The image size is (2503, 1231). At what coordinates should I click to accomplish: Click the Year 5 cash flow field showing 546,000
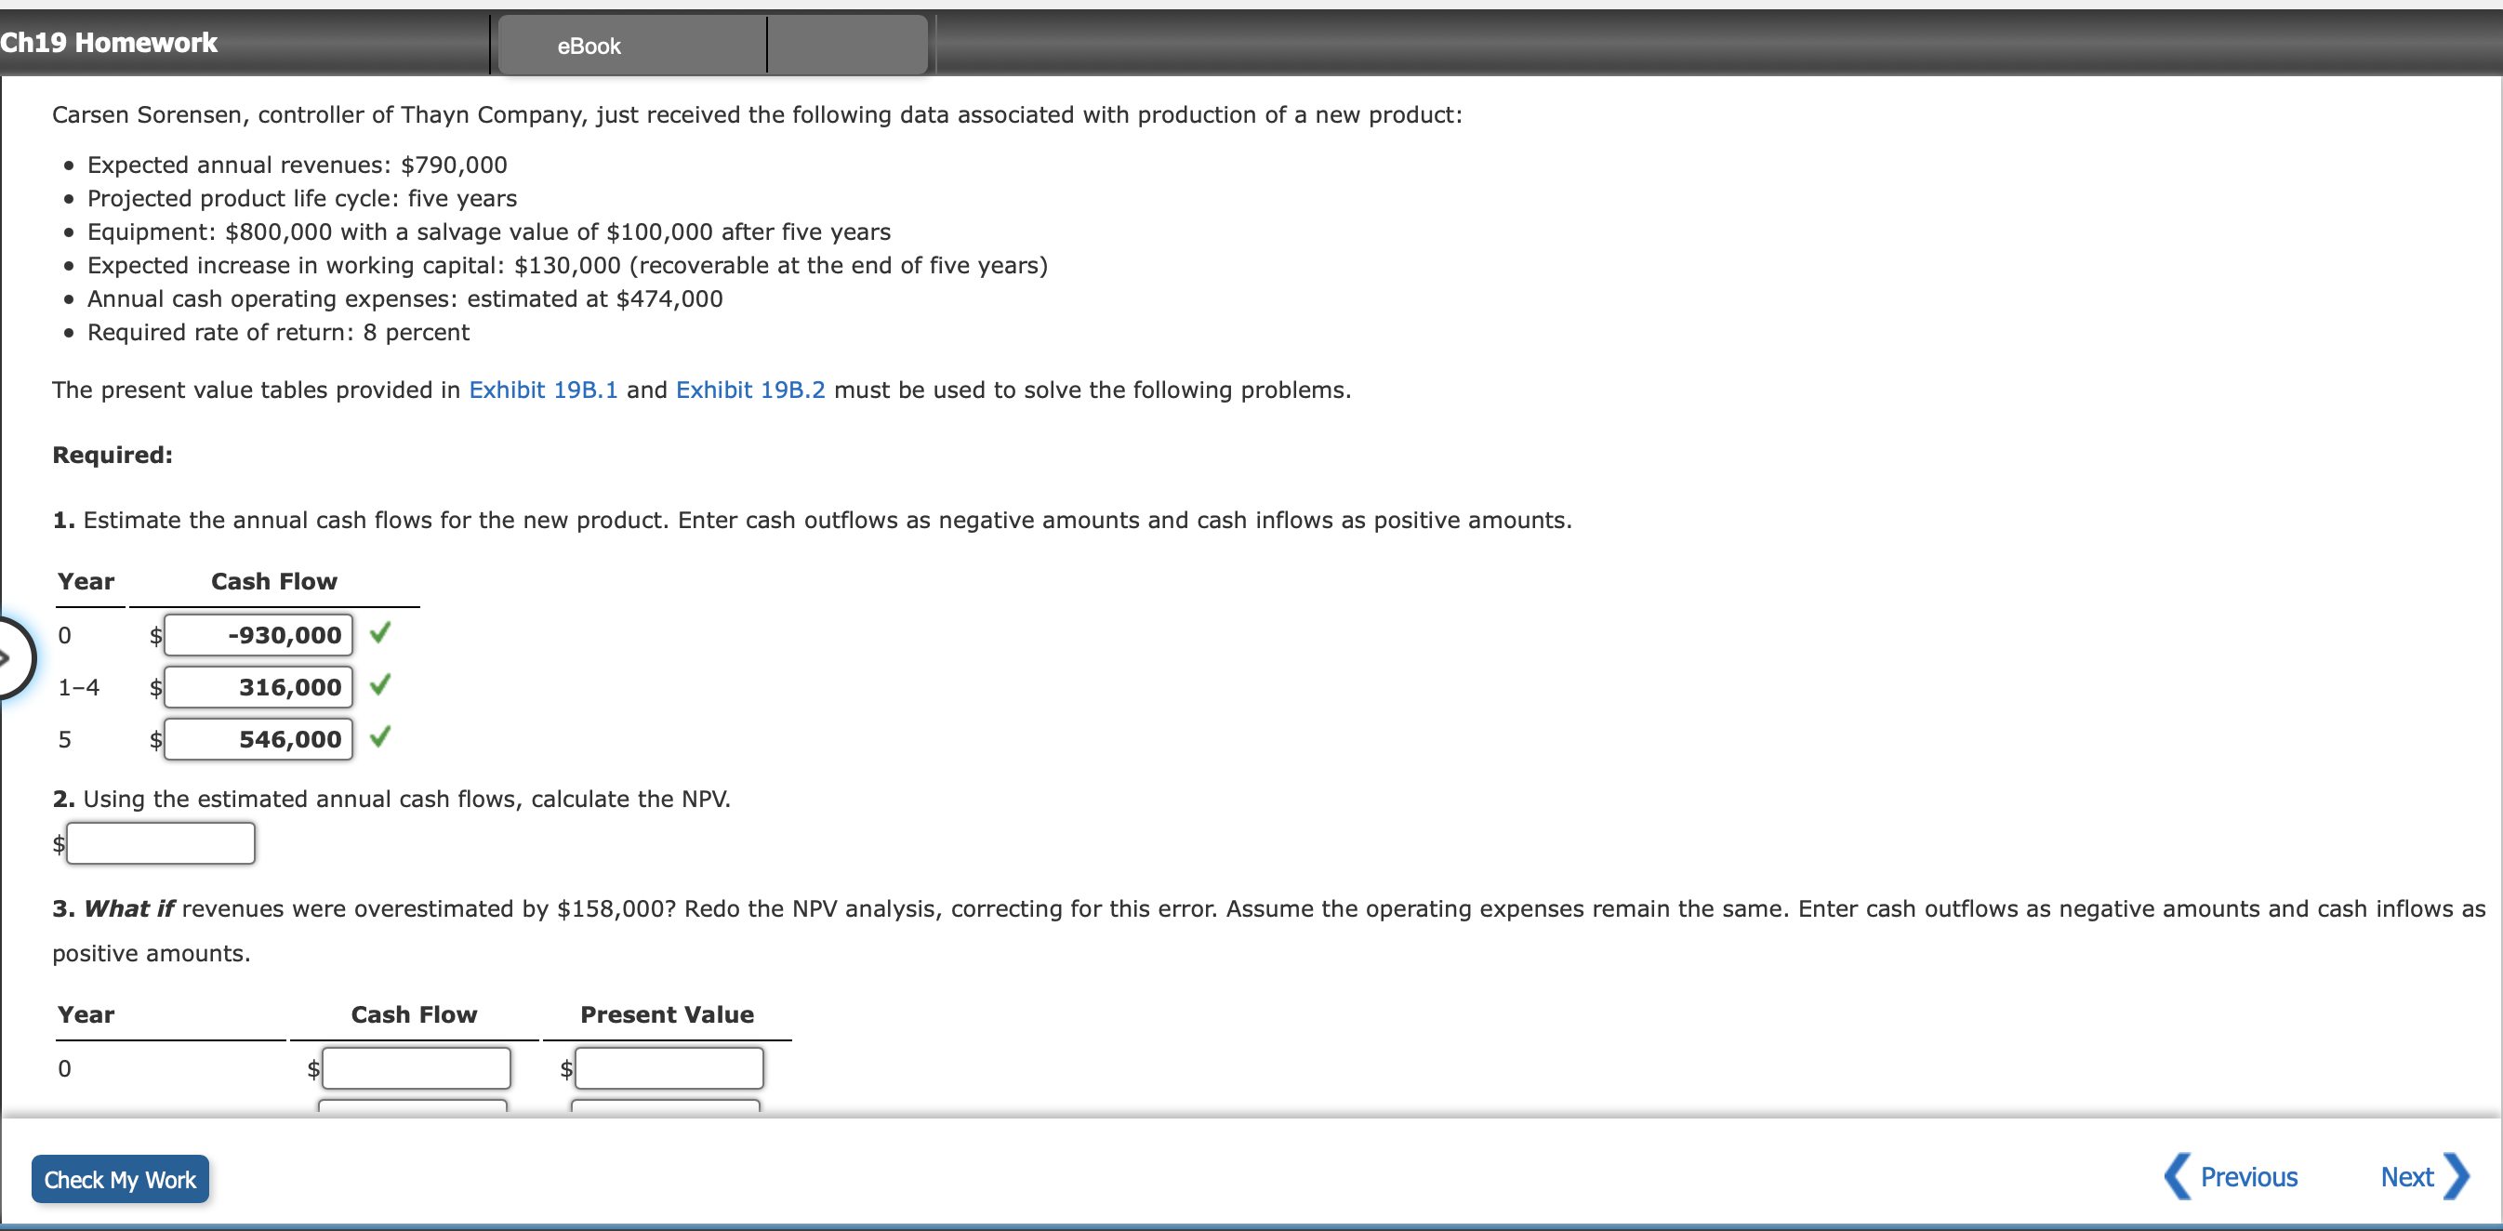[x=258, y=738]
